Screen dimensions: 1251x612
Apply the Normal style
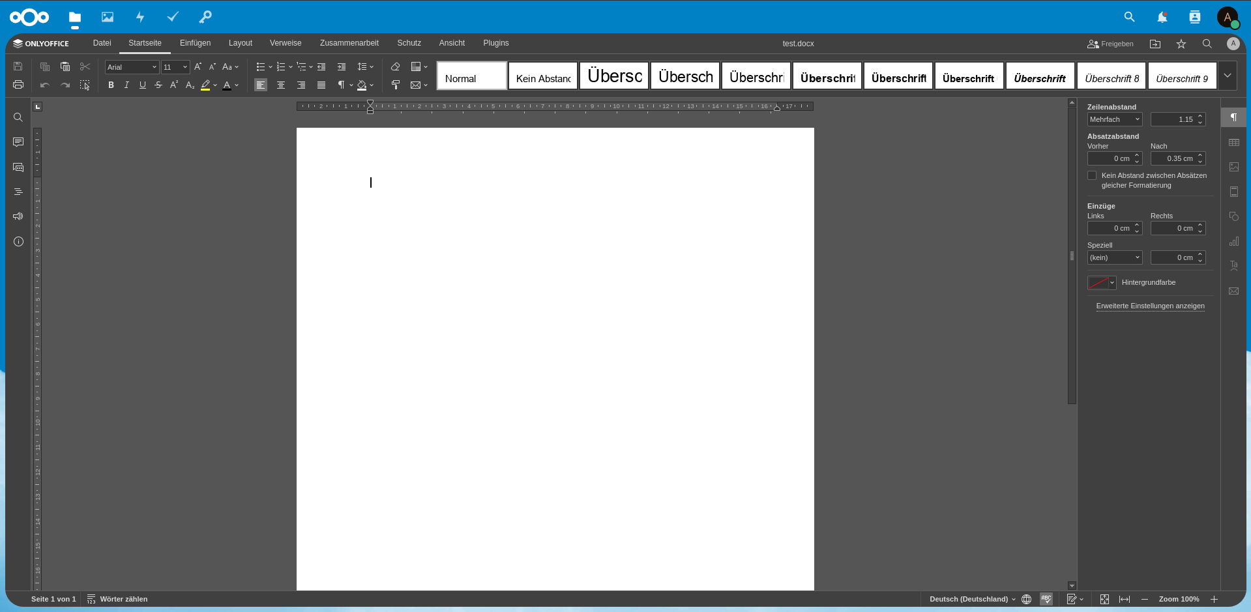tap(472, 76)
